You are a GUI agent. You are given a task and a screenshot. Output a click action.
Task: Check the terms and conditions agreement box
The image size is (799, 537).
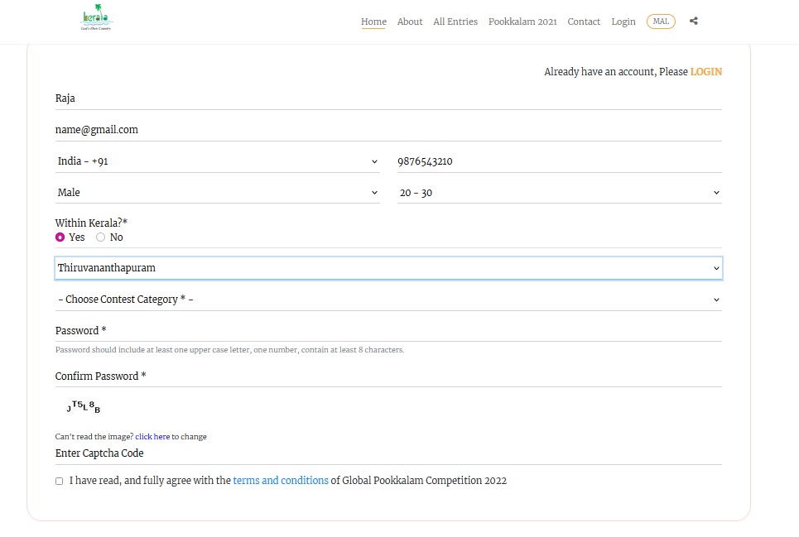tap(59, 481)
